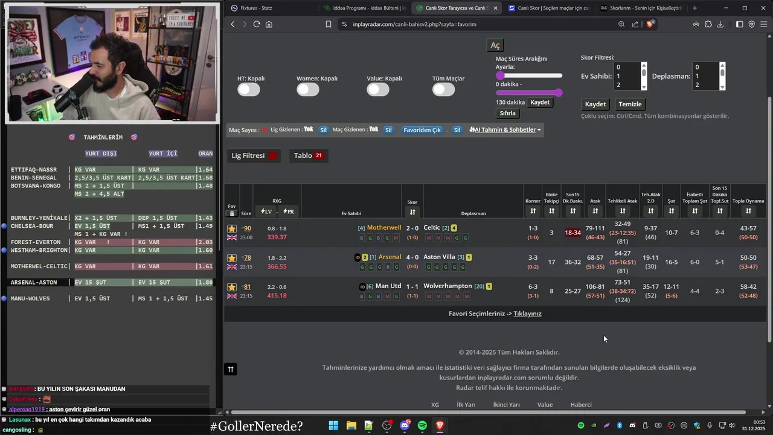Open the Motherwell team name link
The width and height of the screenshot is (773, 435).
click(x=384, y=228)
